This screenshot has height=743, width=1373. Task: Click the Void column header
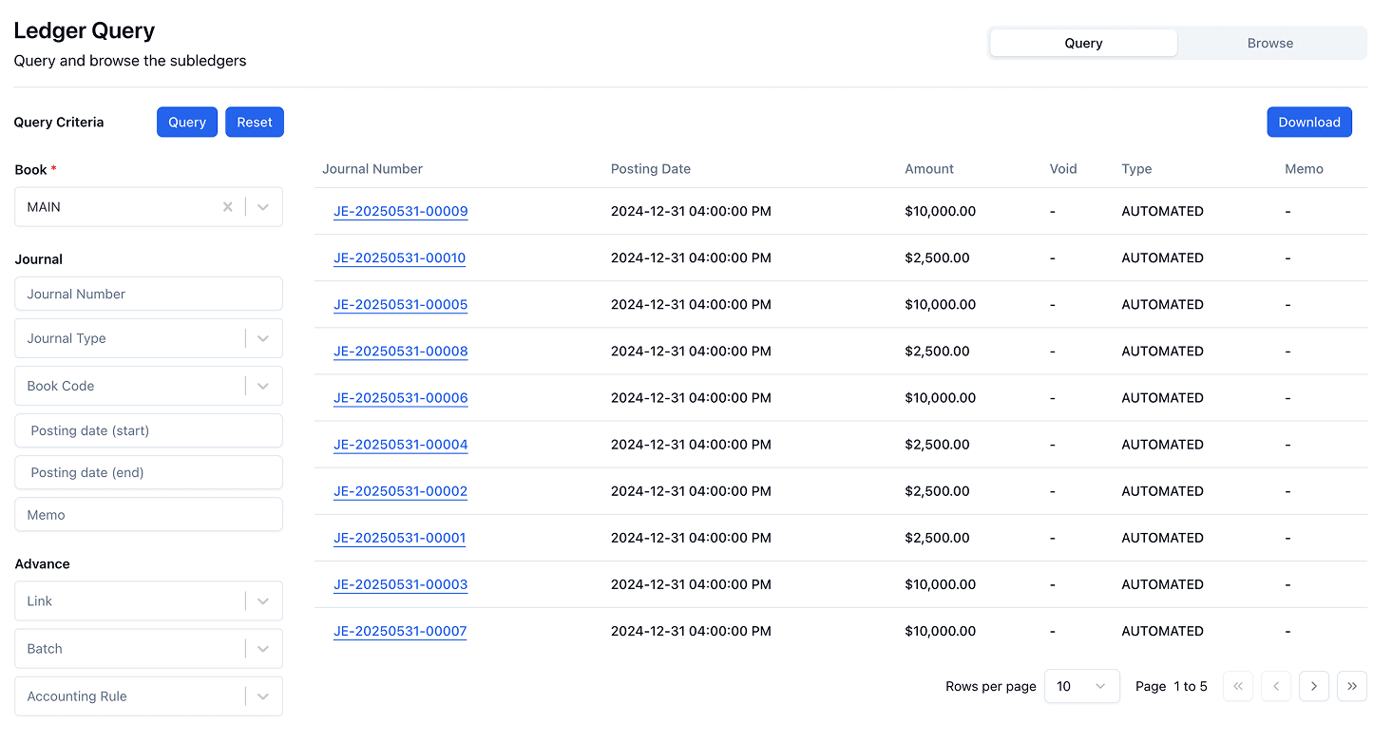click(x=1063, y=168)
